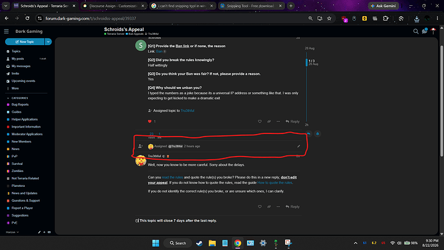Open Report a Player category
The width and height of the screenshot is (444, 250).
[x=22, y=207]
